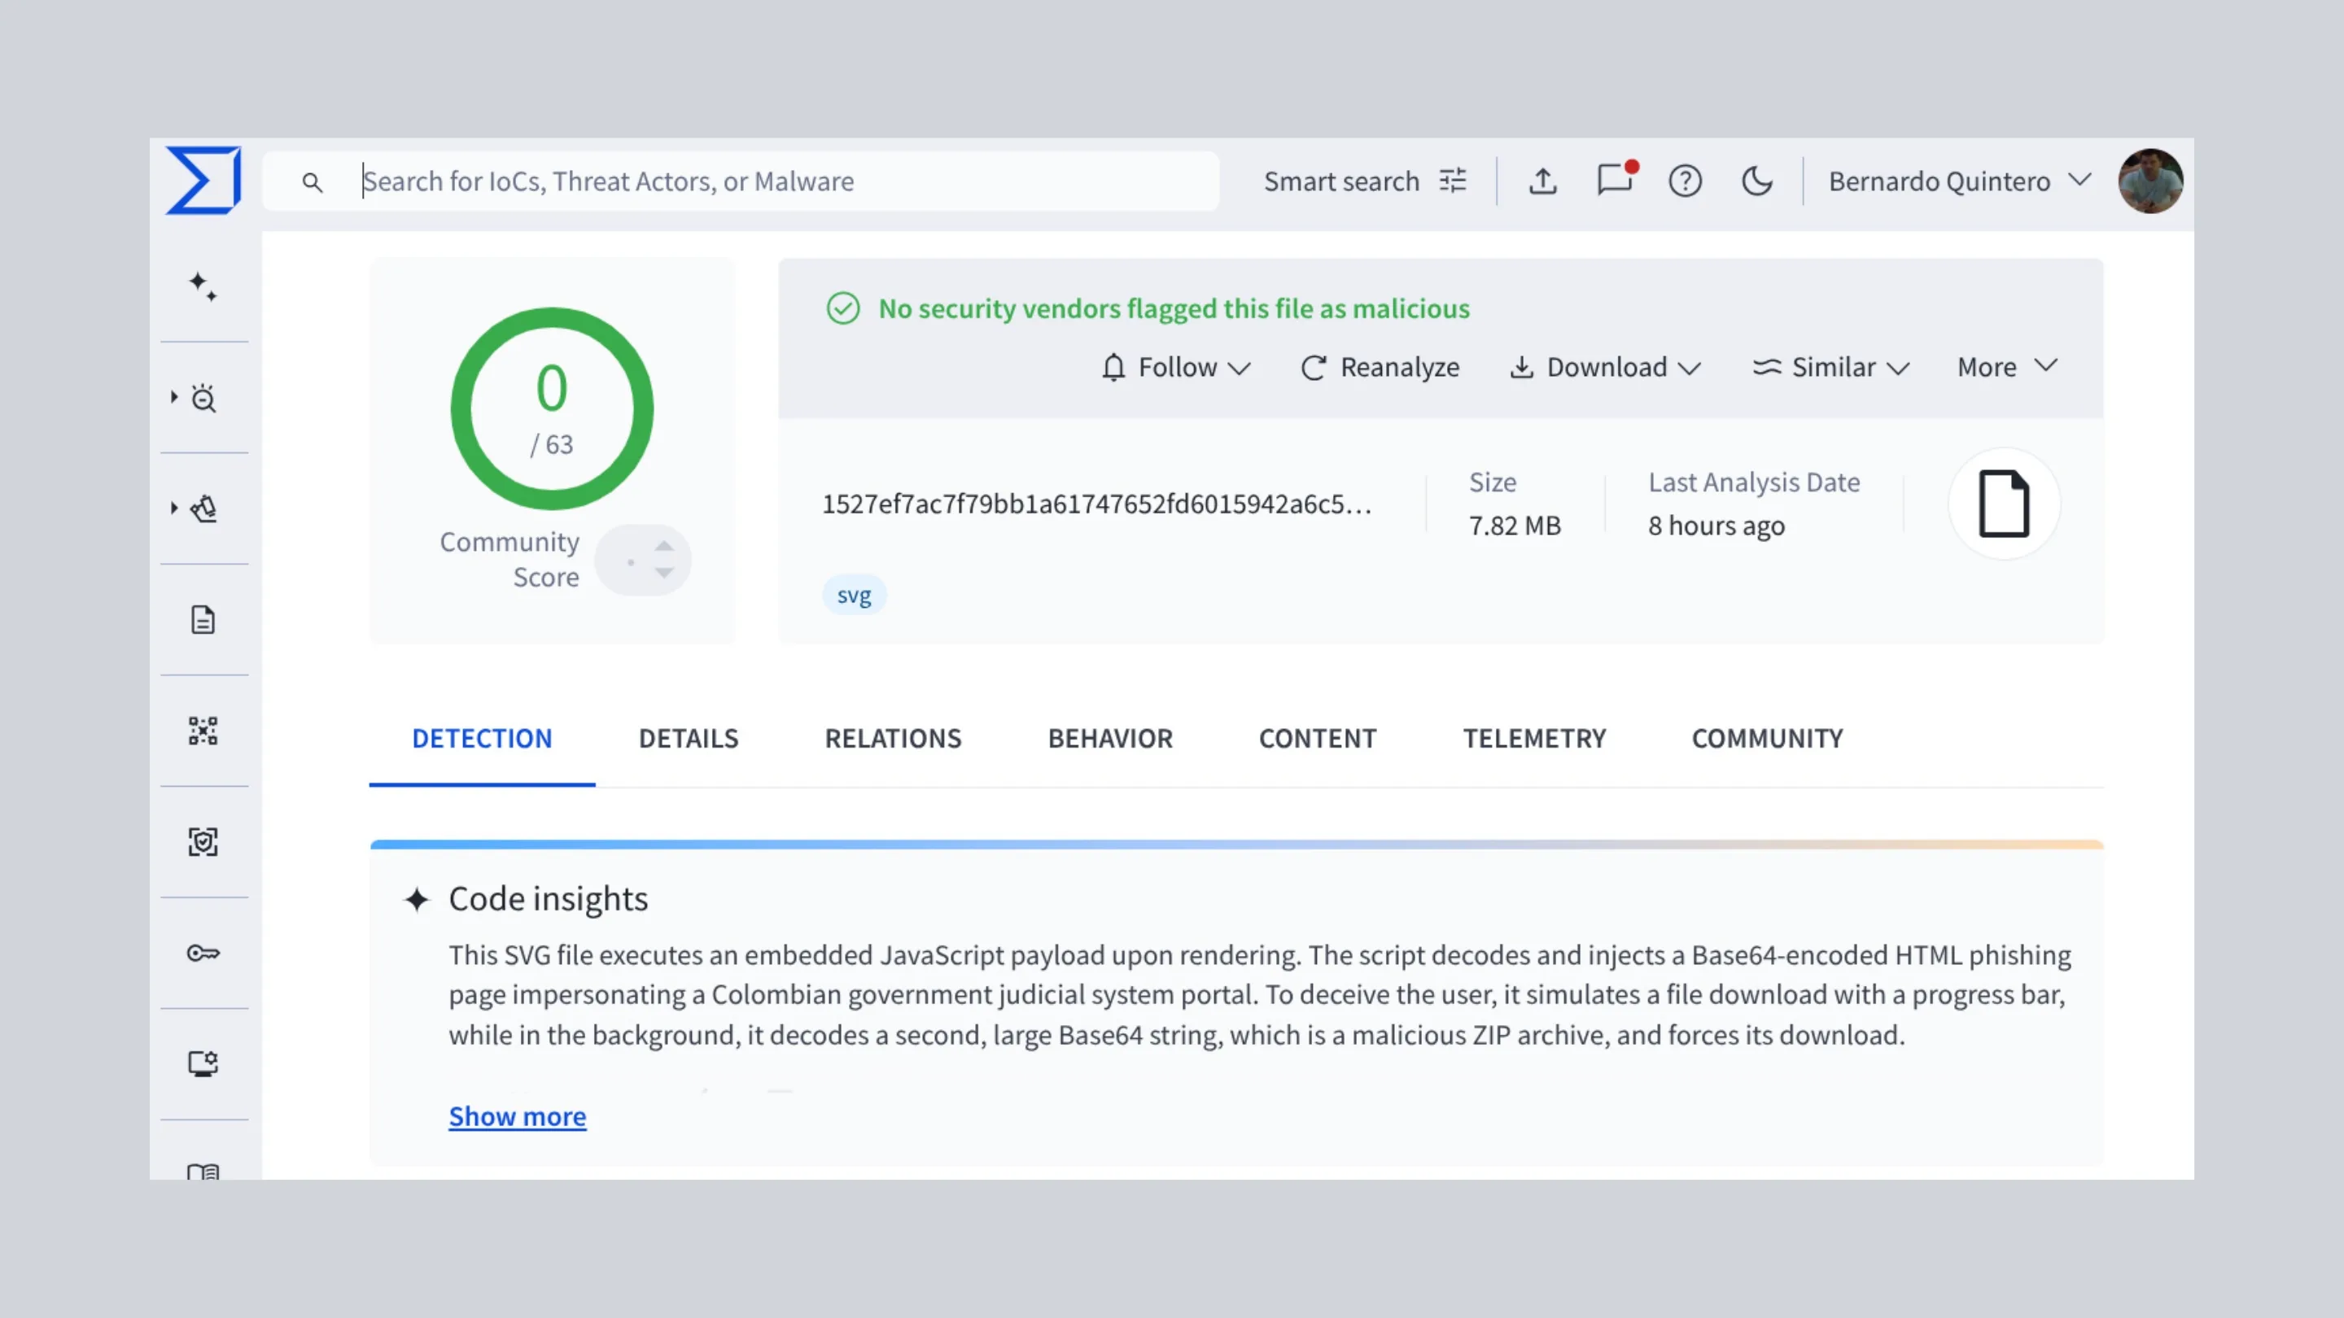Select the DETECTION tab
Viewport: 2344px width, 1318px height.
click(483, 738)
